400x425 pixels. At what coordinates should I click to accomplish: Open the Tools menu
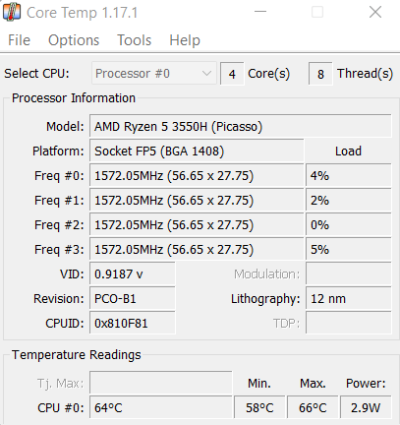(135, 40)
